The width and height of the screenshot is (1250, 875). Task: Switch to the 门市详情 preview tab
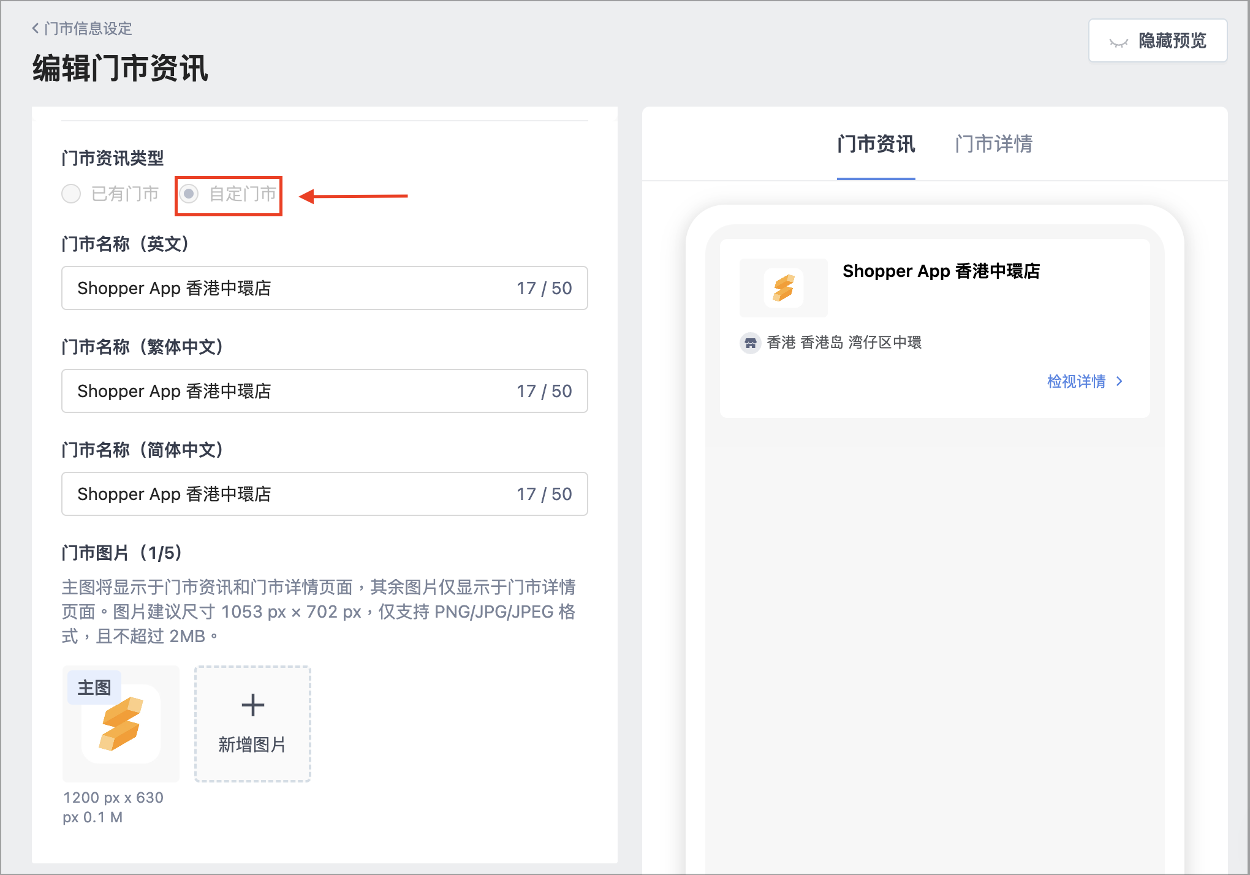pos(994,144)
